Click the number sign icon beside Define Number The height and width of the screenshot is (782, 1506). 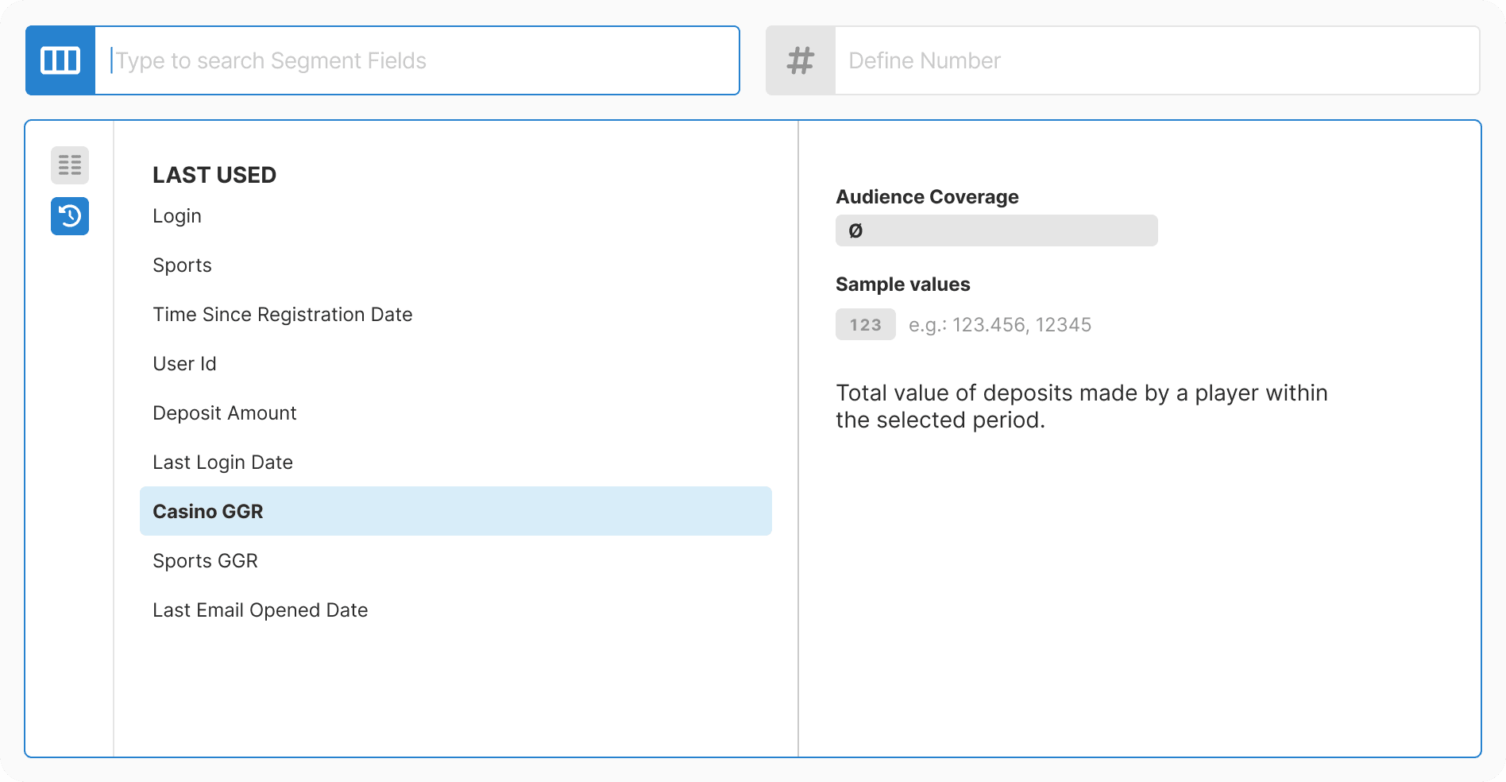(800, 60)
